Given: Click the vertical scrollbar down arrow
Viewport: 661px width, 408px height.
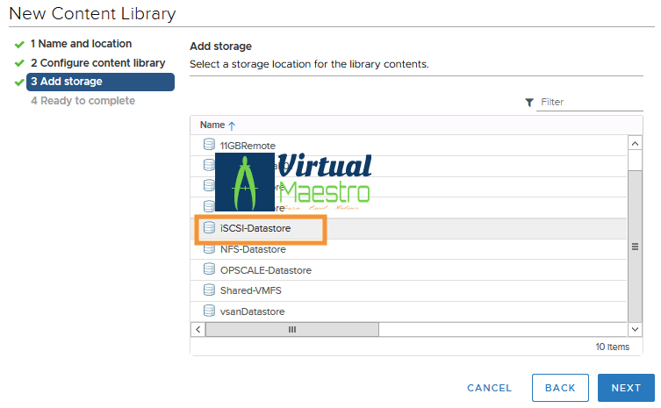Looking at the screenshot, I should [x=636, y=329].
